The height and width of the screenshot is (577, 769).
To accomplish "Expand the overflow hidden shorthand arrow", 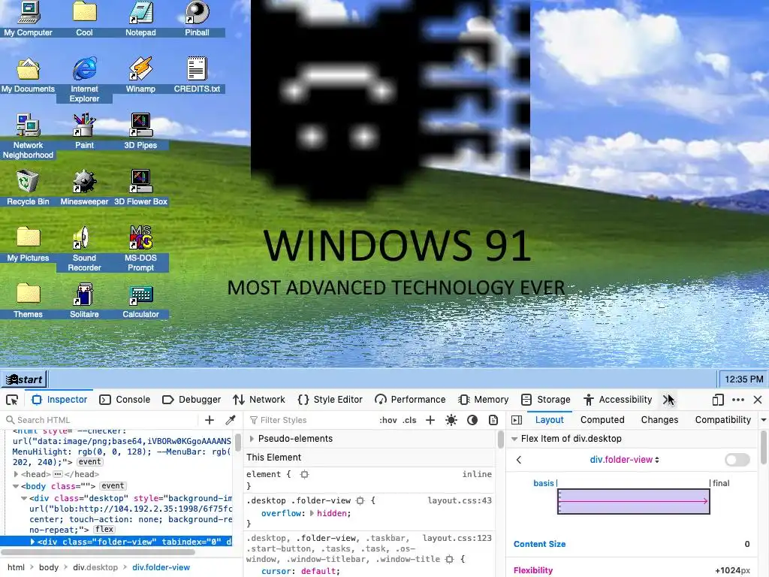I will [x=312, y=513].
